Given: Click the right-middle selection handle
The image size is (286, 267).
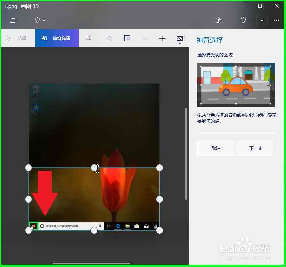Looking at the screenshot, I should (x=160, y=199).
